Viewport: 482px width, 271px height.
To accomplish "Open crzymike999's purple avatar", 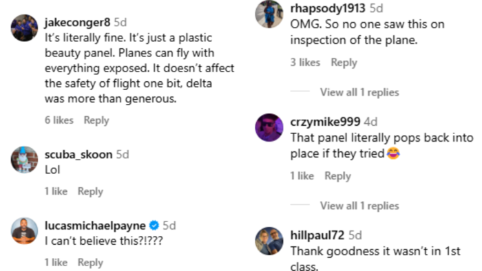I will pos(269,127).
